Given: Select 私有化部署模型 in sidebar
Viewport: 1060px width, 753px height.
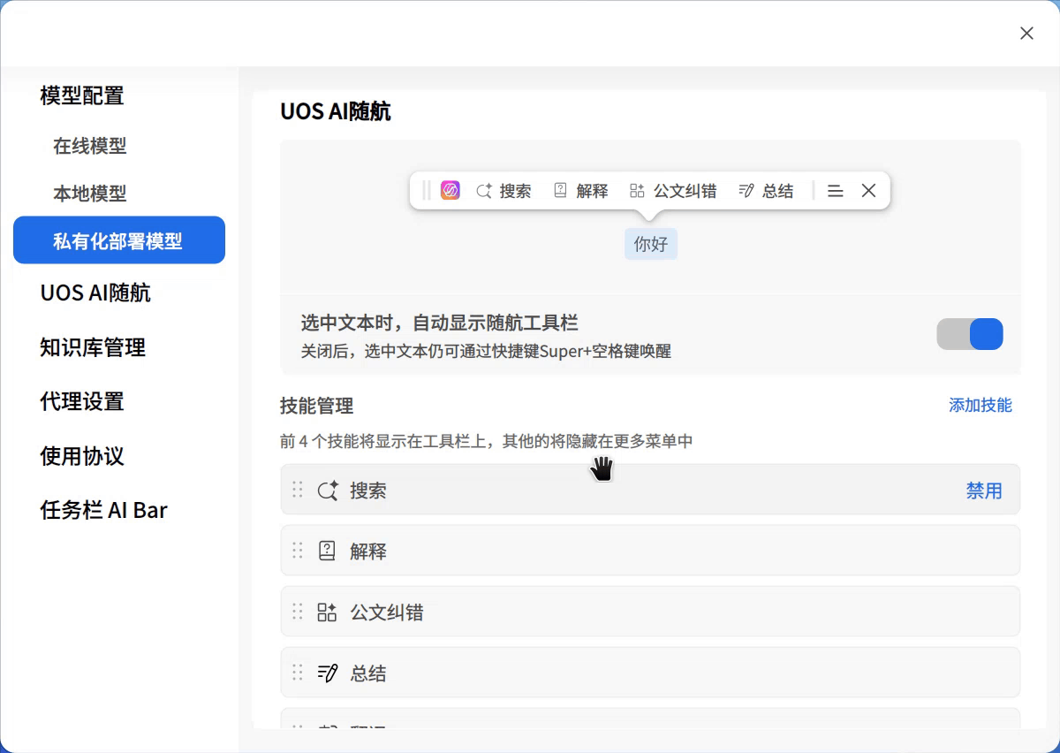Looking at the screenshot, I should point(119,240).
